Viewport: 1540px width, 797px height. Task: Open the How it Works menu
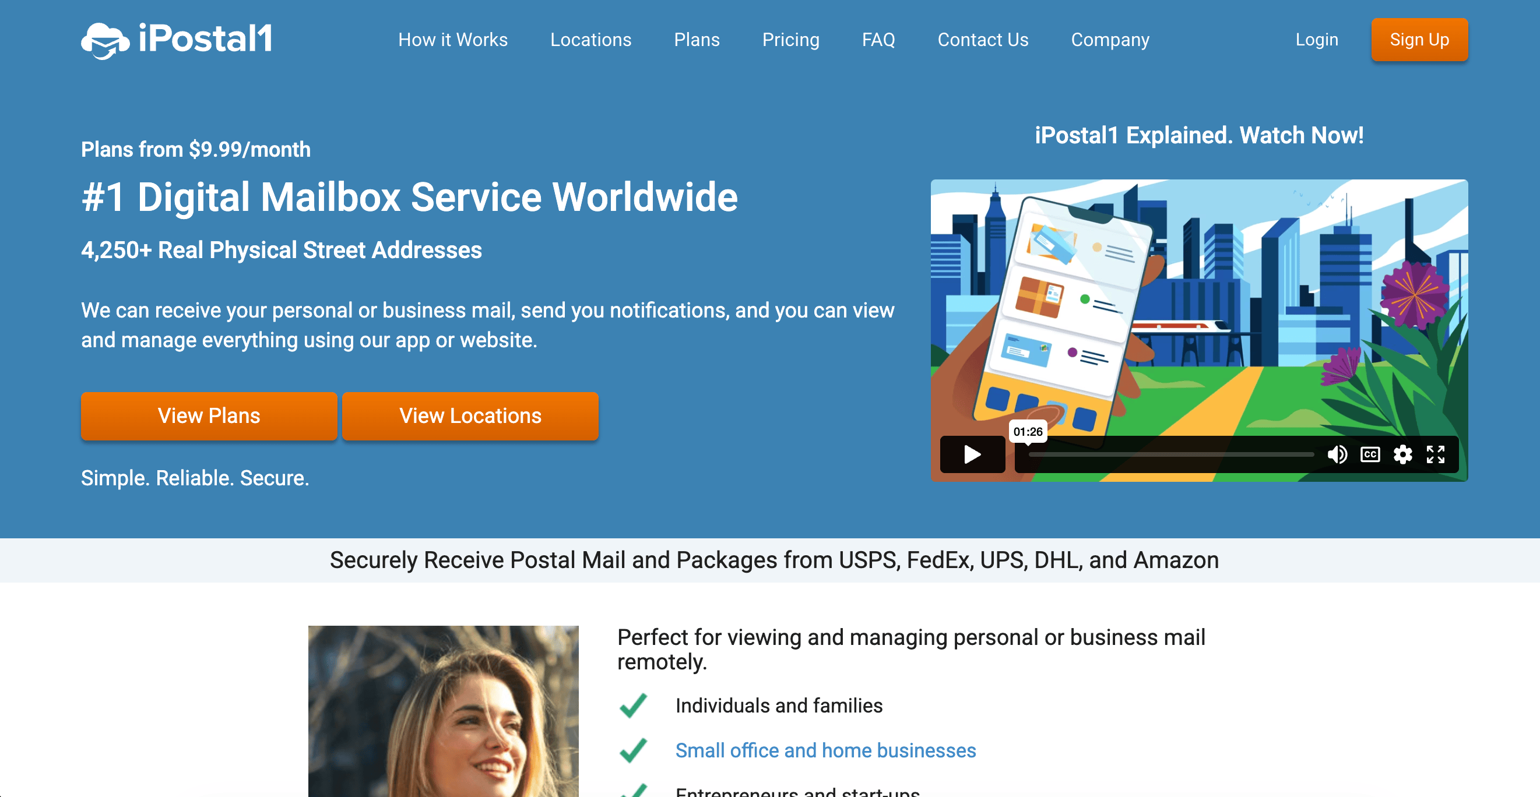click(452, 40)
